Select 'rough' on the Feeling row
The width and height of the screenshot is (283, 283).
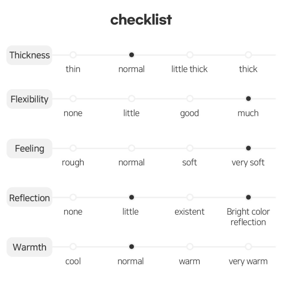73,148
